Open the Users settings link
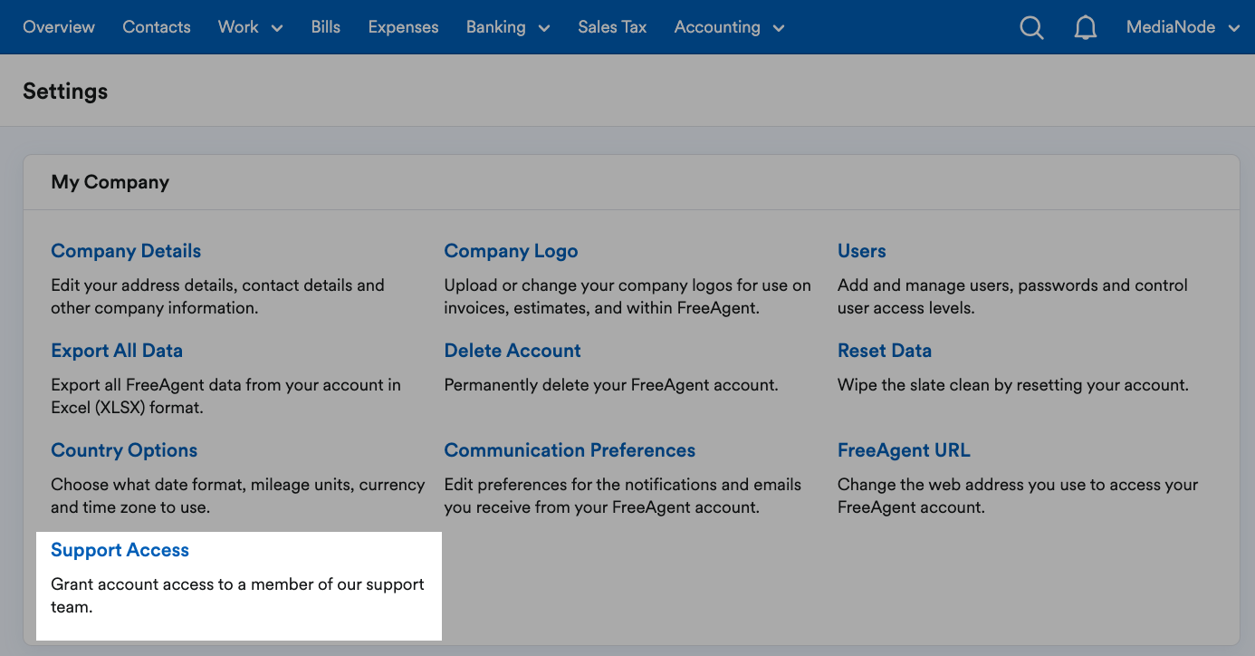Image resolution: width=1255 pixels, height=656 pixels. (x=861, y=251)
